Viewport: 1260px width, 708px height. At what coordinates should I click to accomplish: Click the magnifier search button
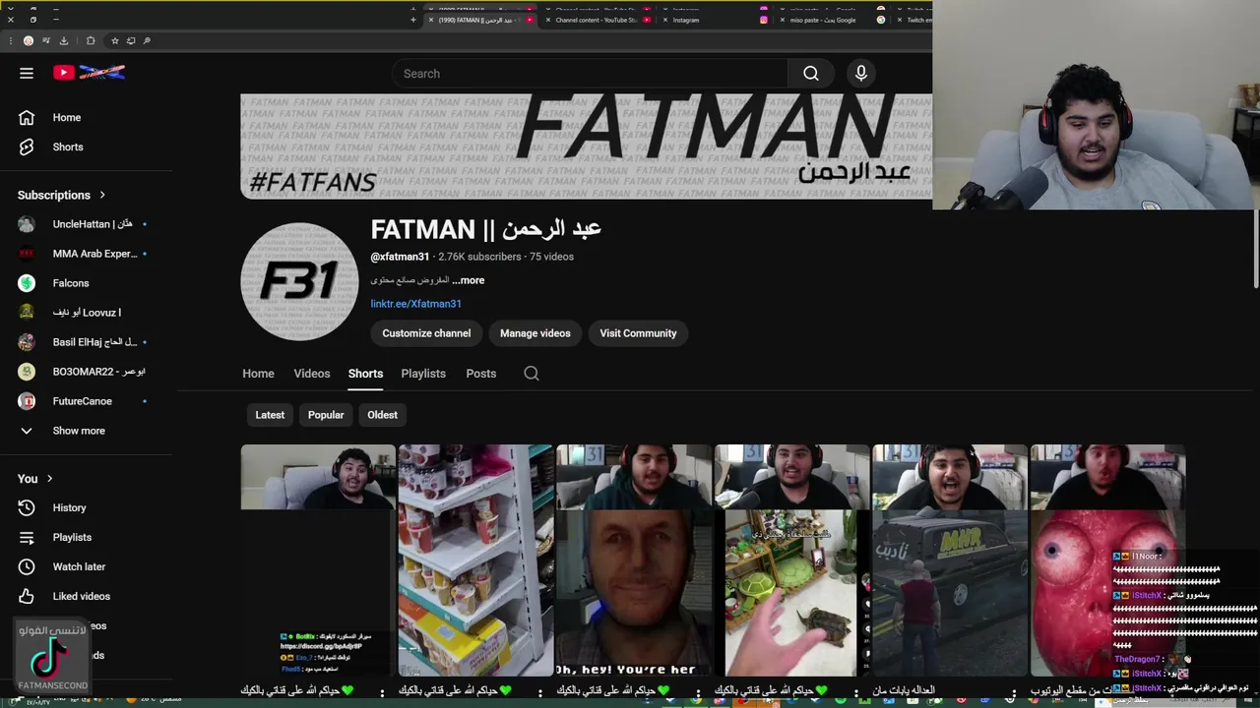(810, 74)
